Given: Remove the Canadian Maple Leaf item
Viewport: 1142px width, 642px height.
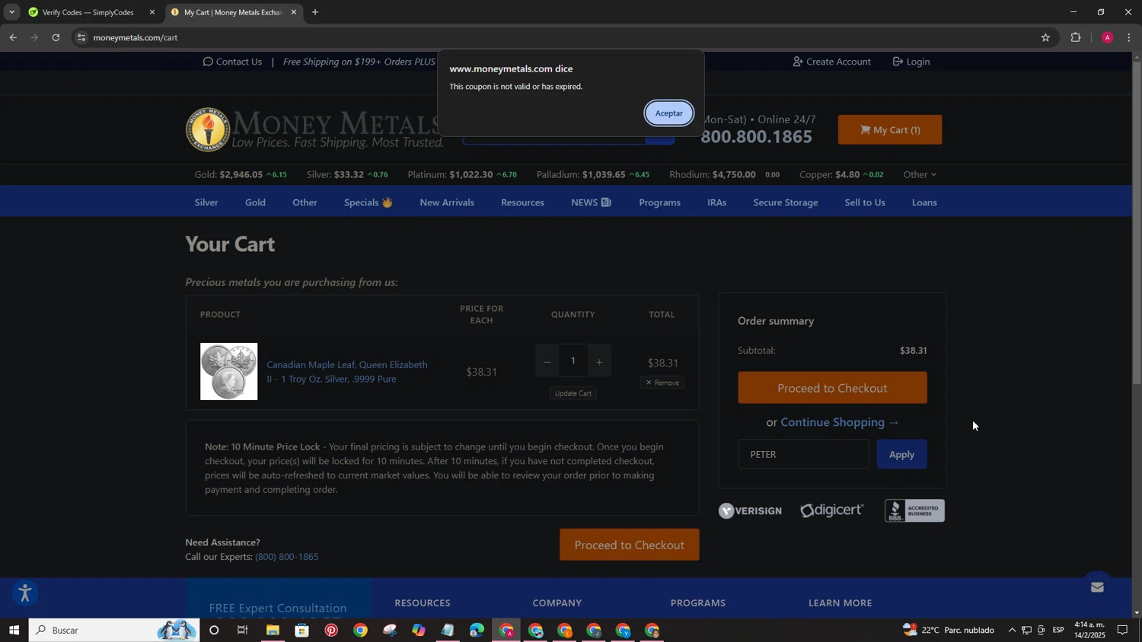Looking at the screenshot, I should click(662, 383).
